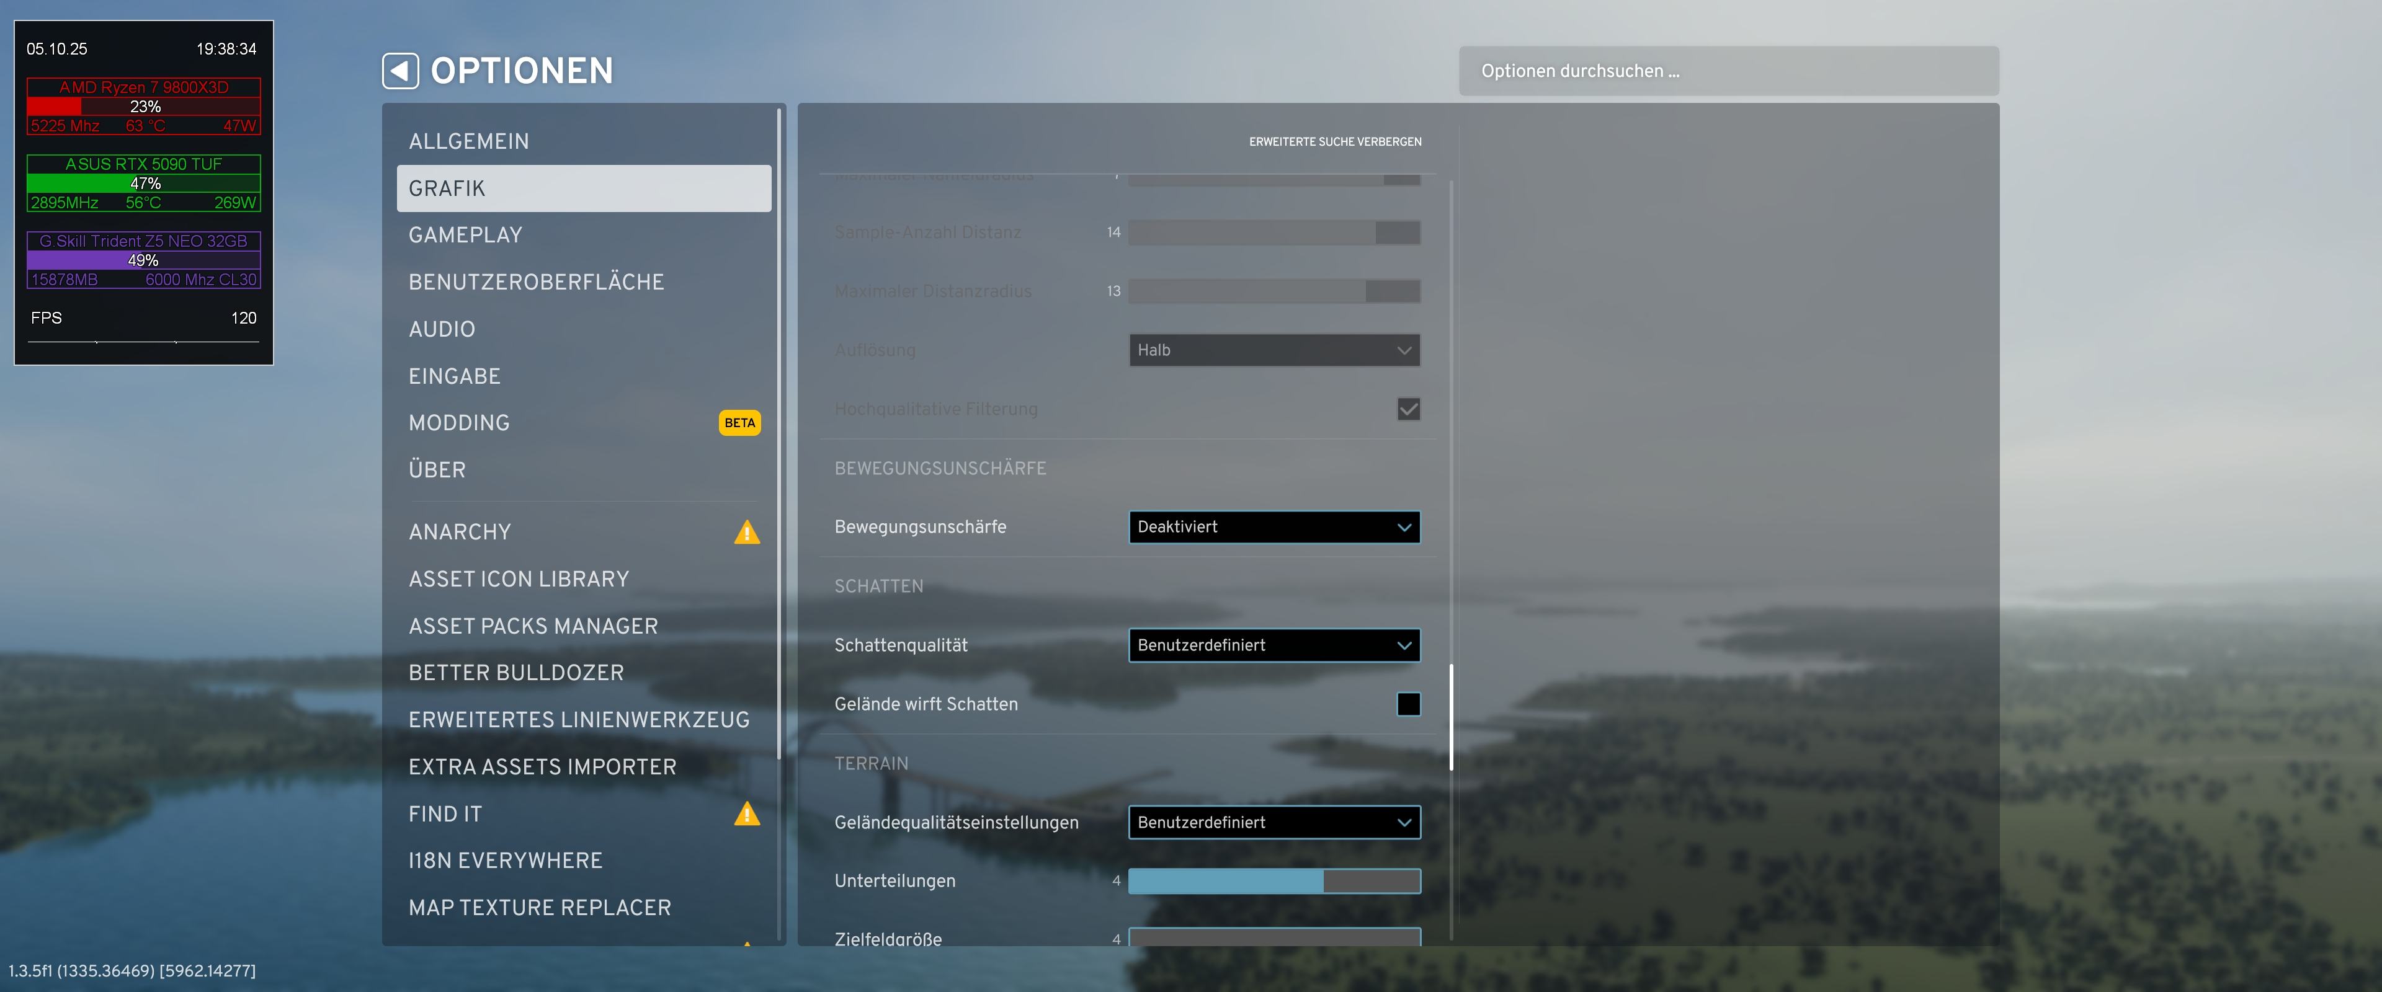Open the BETTER BULLDOZER mod settings
Image resolution: width=2382 pixels, height=992 pixels.
516,673
